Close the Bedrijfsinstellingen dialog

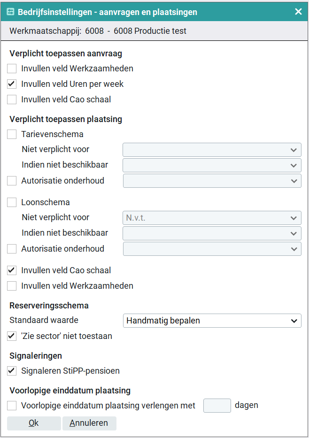coord(298,12)
